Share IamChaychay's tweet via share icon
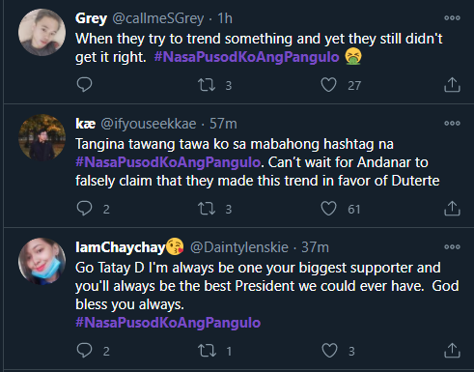 click(x=452, y=351)
